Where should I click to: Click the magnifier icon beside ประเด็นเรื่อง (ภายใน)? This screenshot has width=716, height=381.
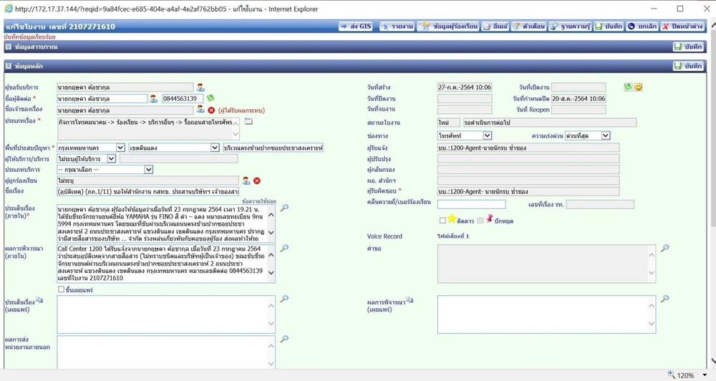[x=284, y=208]
